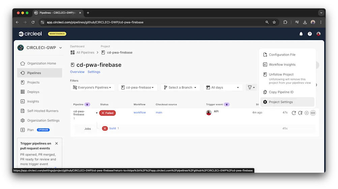
Task: Click the failed build job status icon
Action: click(105, 128)
